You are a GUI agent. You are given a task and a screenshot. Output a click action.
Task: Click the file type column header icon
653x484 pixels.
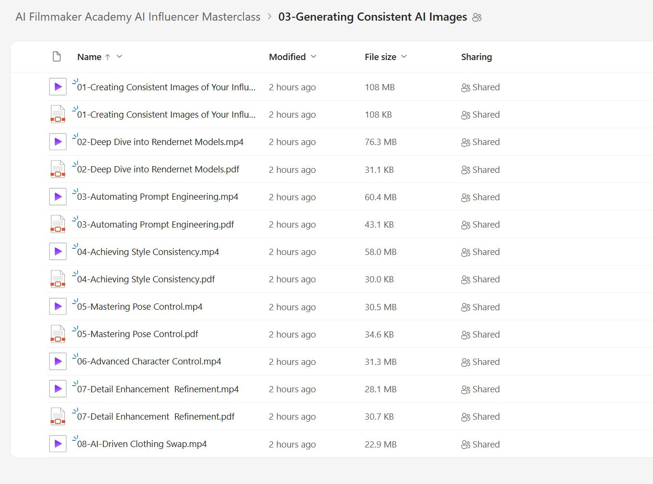point(57,57)
